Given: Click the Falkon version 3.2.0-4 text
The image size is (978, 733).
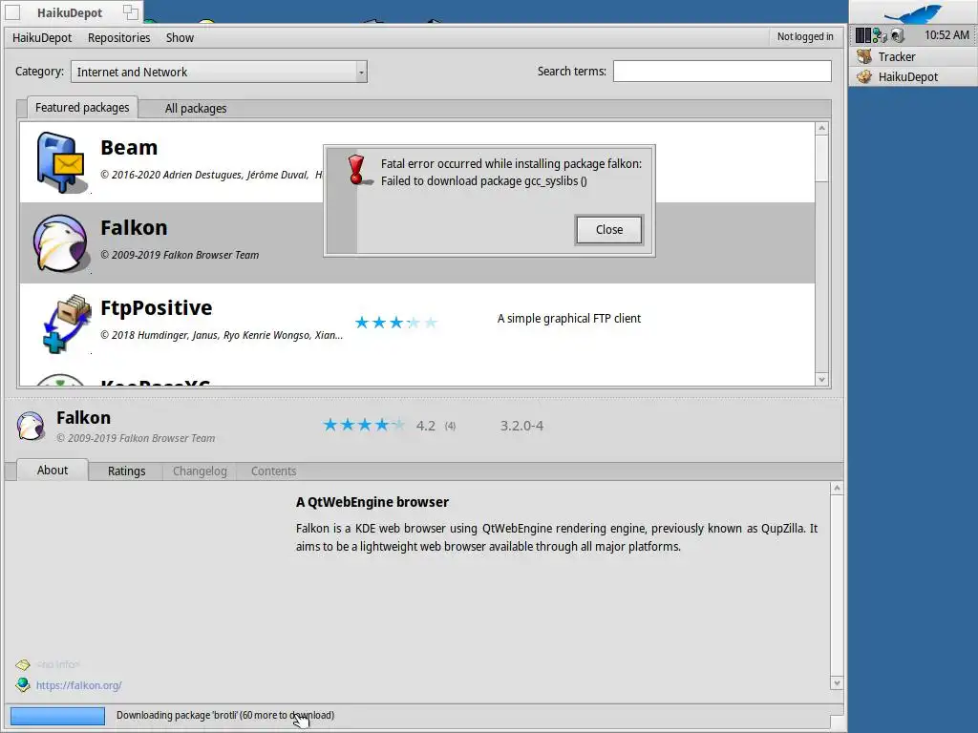Looking at the screenshot, I should pos(521,426).
